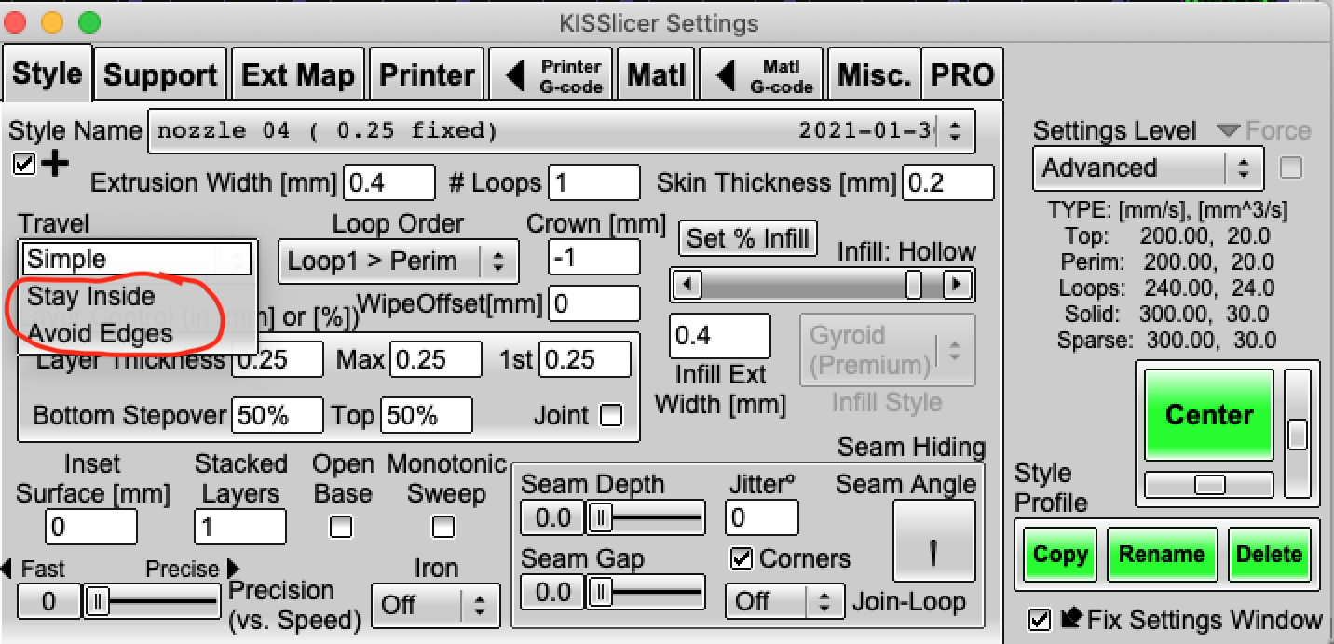Toggle the checkbox beside the plus icon

25,164
